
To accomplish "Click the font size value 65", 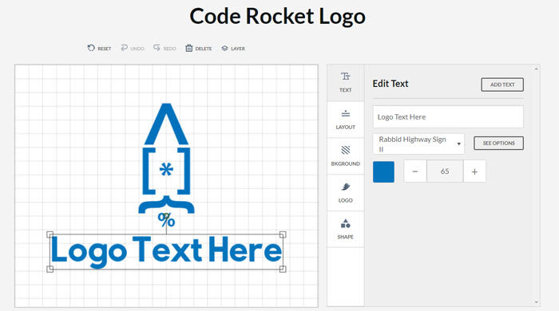I will 445,171.
